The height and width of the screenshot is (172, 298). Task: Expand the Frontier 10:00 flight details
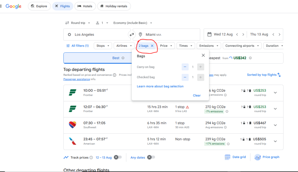coord(275,93)
